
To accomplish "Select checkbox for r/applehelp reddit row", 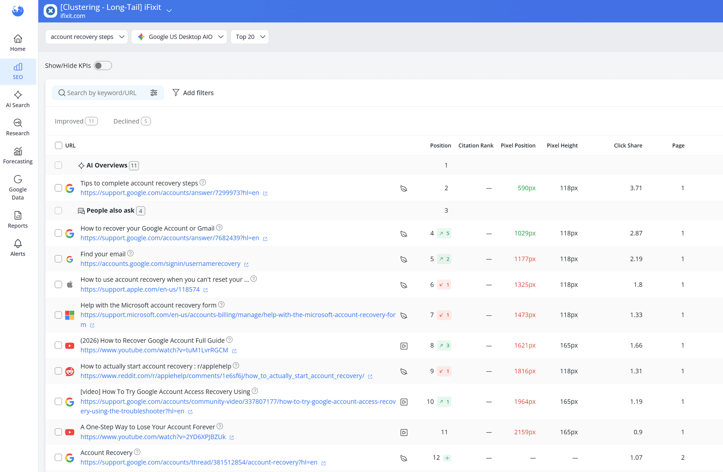I will (x=58, y=371).
